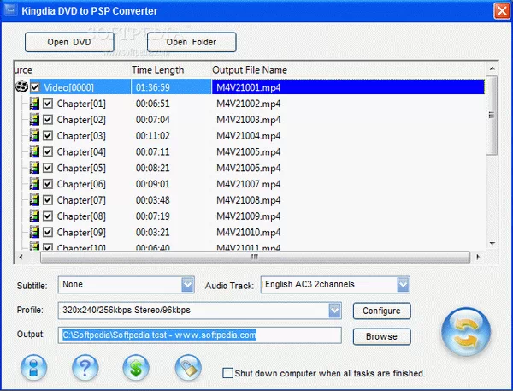
Task: Click the filmstrip icon of Chapter[02]
Action: point(34,120)
